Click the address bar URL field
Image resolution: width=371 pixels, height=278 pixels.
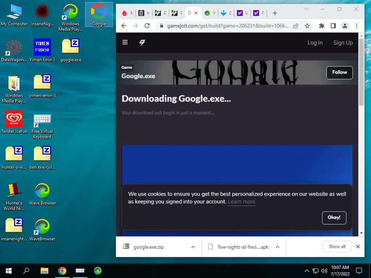(228, 26)
